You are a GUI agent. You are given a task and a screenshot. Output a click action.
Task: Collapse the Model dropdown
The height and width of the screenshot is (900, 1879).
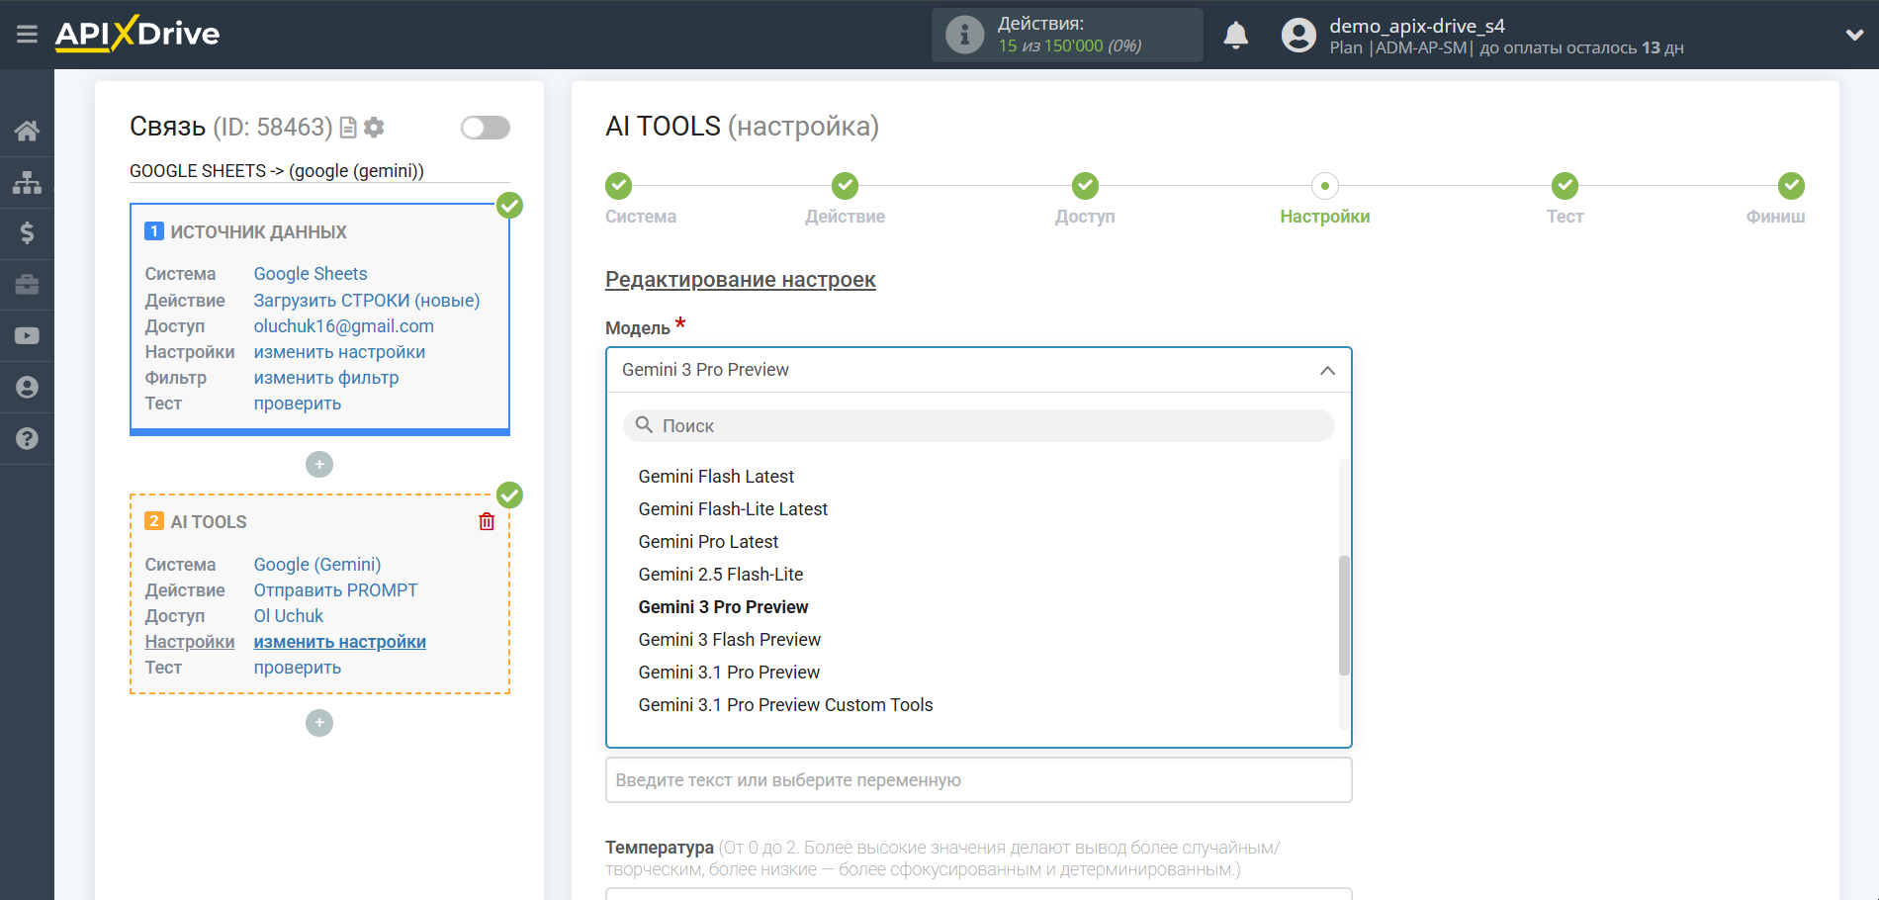(x=1327, y=370)
